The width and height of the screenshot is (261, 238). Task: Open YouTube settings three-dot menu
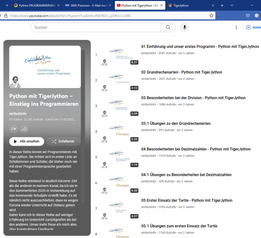[236, 27]
